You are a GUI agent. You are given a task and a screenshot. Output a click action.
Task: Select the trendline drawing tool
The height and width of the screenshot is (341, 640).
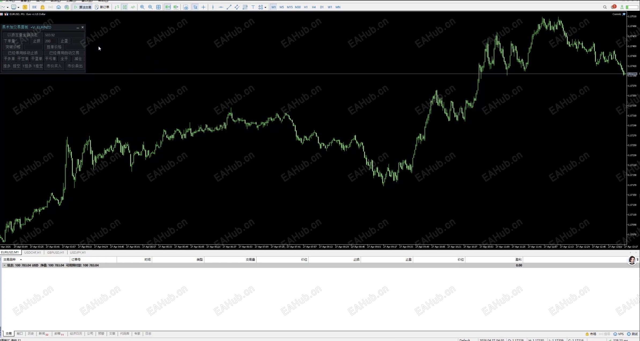[x=229, y=7]
